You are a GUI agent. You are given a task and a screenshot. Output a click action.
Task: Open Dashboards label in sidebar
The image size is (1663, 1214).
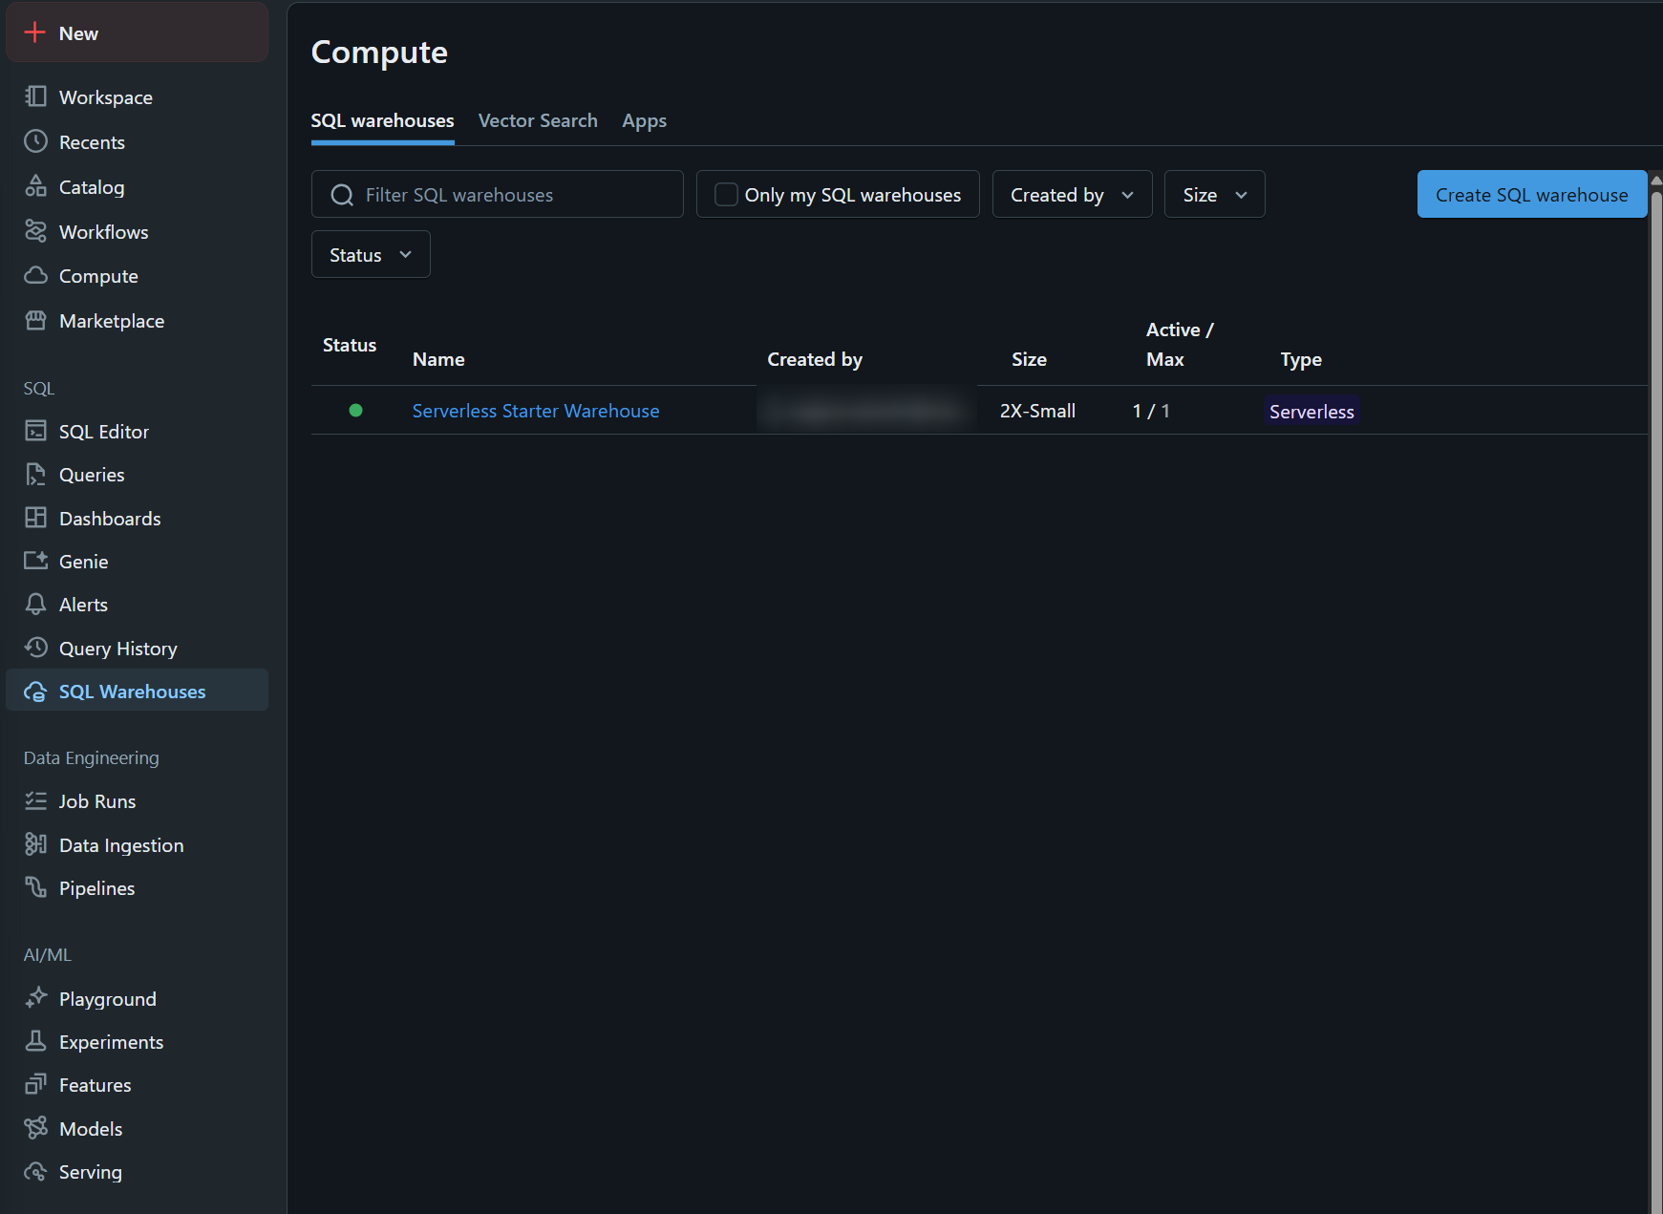pyautogui.click(x=110, y=519)
